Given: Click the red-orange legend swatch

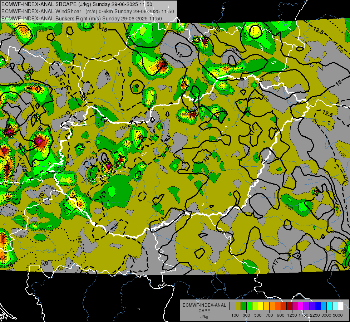Looking at the screenshot, I should point(278,306).
